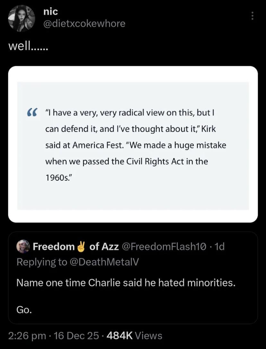Visit the @FreedomFlash10 handle

click(x=167, y=246)
